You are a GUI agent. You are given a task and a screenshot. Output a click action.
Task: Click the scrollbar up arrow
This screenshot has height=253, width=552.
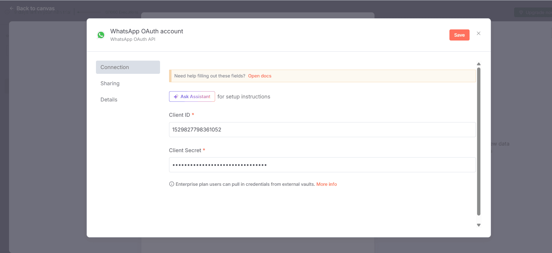click(479, 64)
